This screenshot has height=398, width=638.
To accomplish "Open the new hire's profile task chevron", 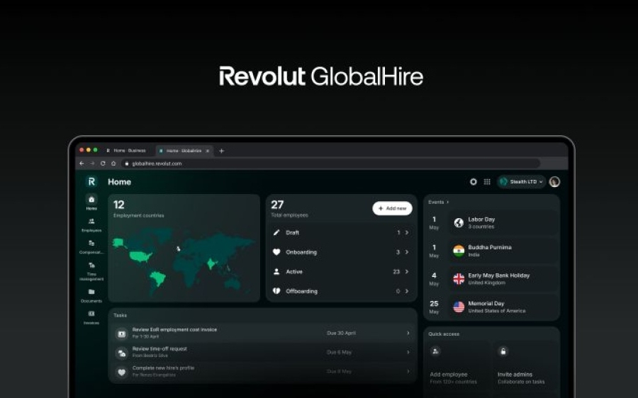I will click(x=408, y=371).
